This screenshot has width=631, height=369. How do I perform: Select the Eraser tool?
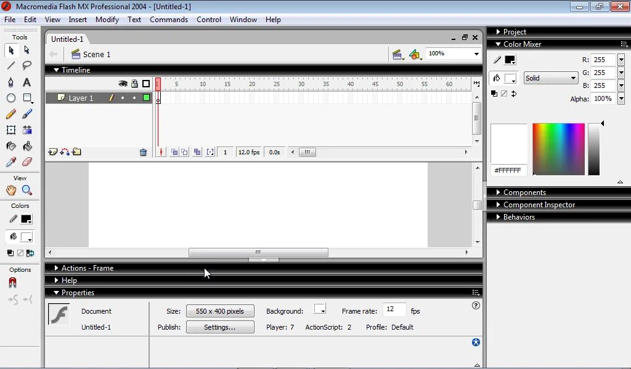point(27,162)
